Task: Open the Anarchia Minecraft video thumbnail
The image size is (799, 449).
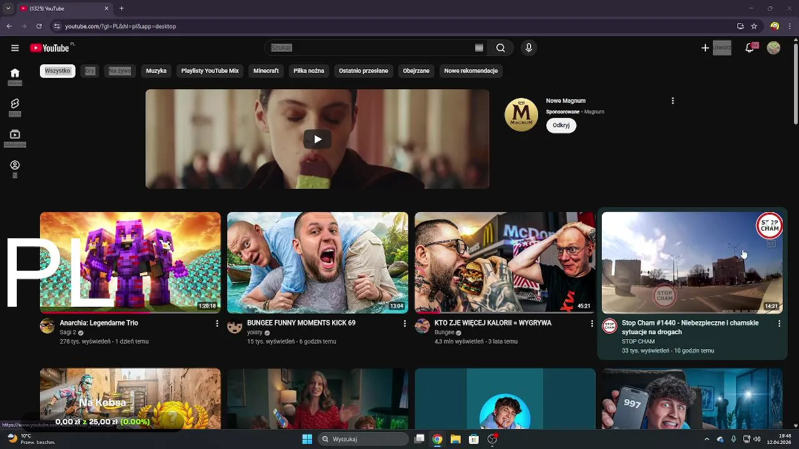Action: (x=130, y=263)
